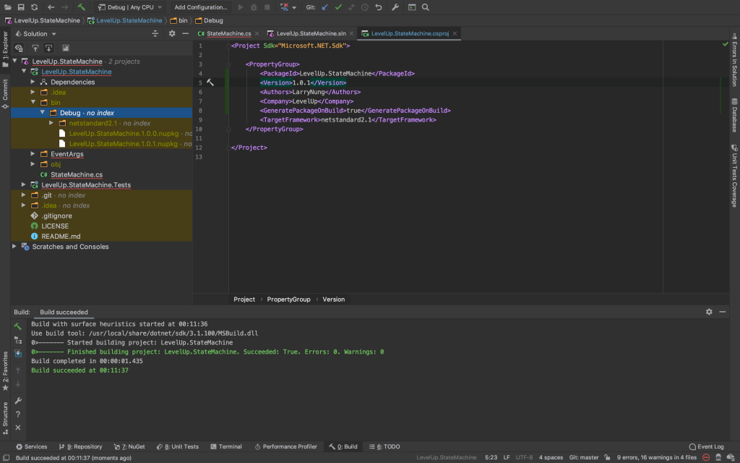Hide the Solution explorer panel
Screen dimensions: 740x463
pyautogui.click(x=186, y=33)
